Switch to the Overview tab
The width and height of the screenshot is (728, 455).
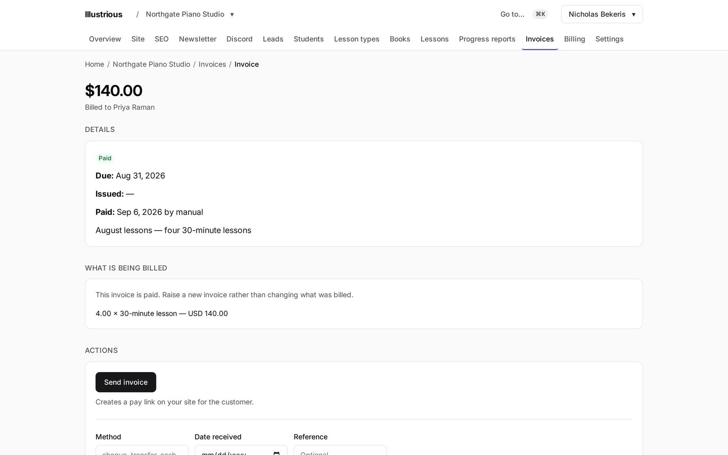[x=105, y=39]
